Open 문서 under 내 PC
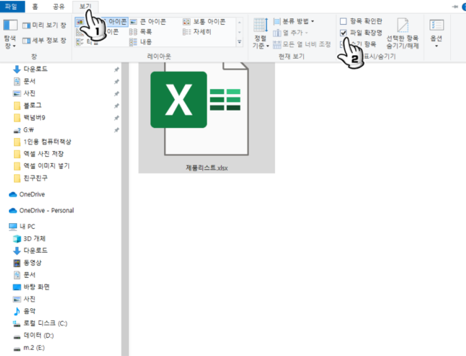Image resolution: width=466 pixels, height=356 pixels. tap(25, 275)
